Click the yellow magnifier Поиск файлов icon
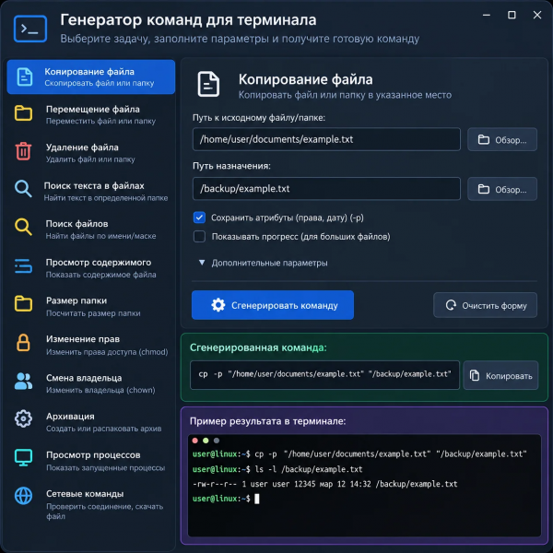The height and width of the screenshot is (553, 553). 23,227
